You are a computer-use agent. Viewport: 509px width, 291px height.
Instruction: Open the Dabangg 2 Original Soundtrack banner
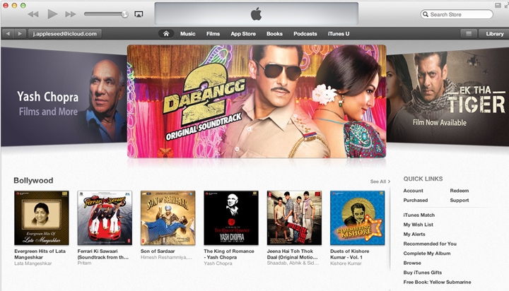coord(257,101)
